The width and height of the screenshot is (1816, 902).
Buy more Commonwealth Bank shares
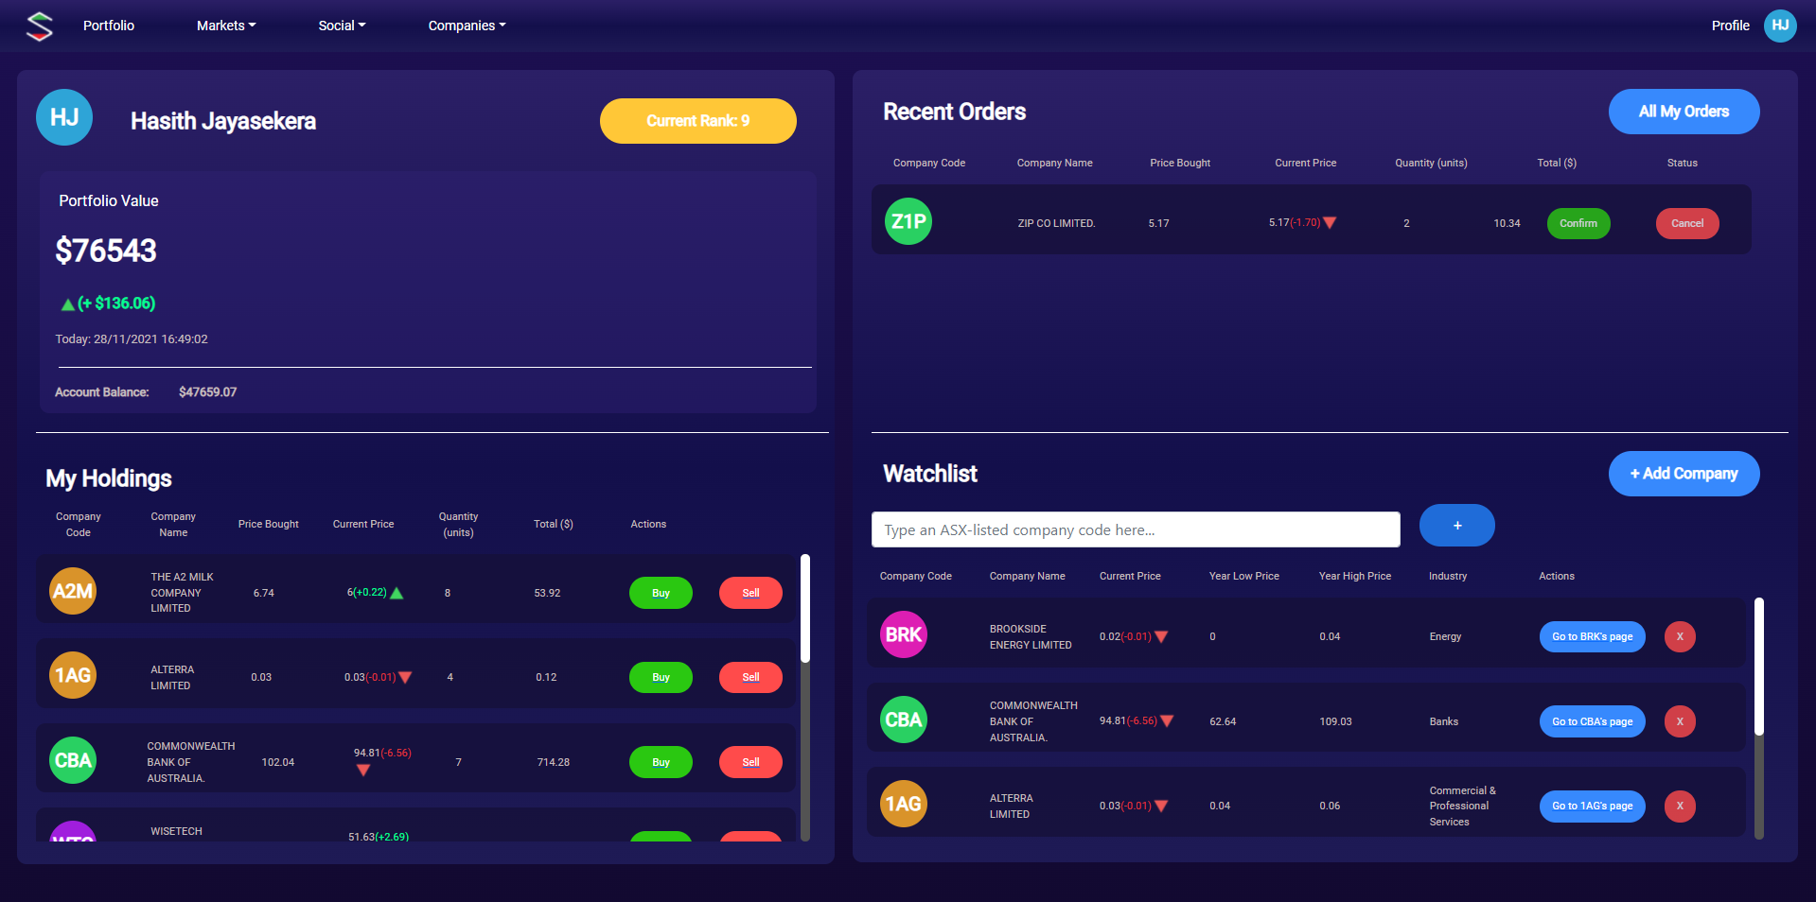(661, 762)
